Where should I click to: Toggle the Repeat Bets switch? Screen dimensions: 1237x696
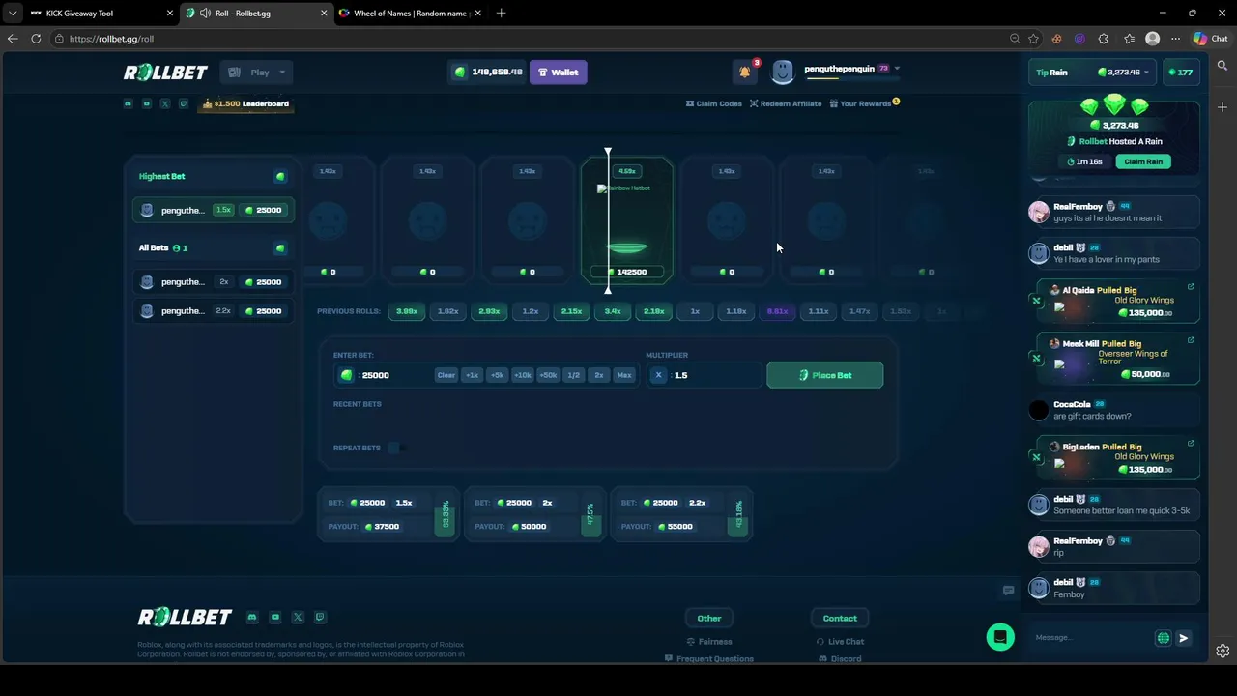point(396,448)
